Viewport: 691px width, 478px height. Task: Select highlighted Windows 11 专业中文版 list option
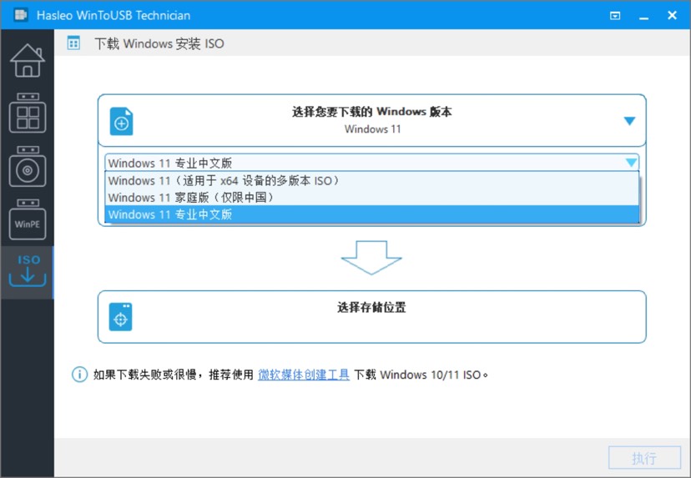[372, 214]
